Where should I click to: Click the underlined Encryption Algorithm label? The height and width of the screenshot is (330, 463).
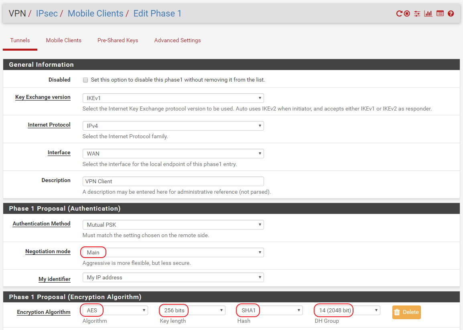click(44, 312)
